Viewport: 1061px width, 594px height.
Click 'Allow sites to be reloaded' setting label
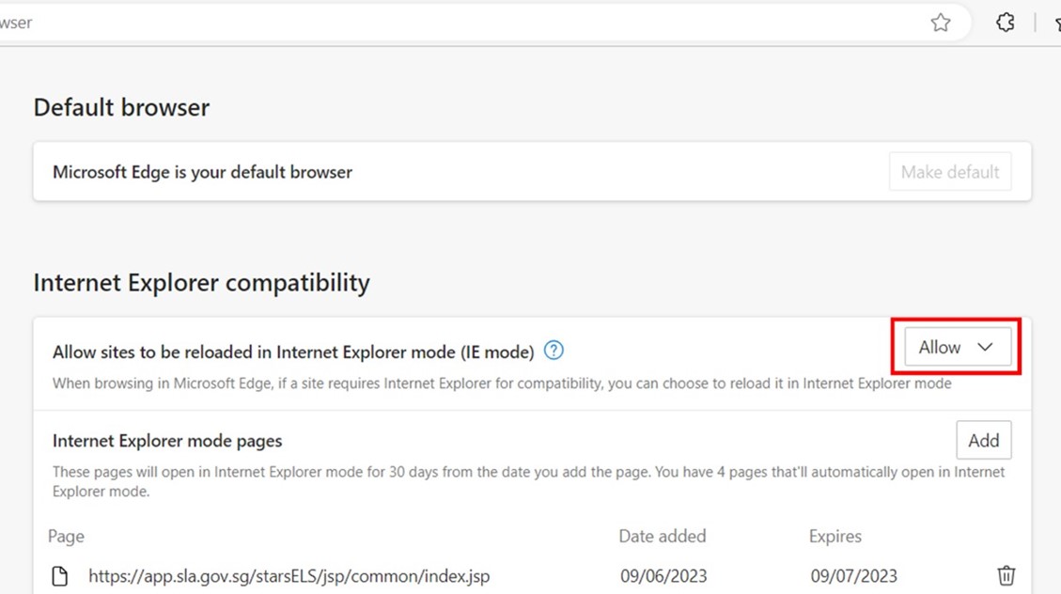[x=293, y=352]
